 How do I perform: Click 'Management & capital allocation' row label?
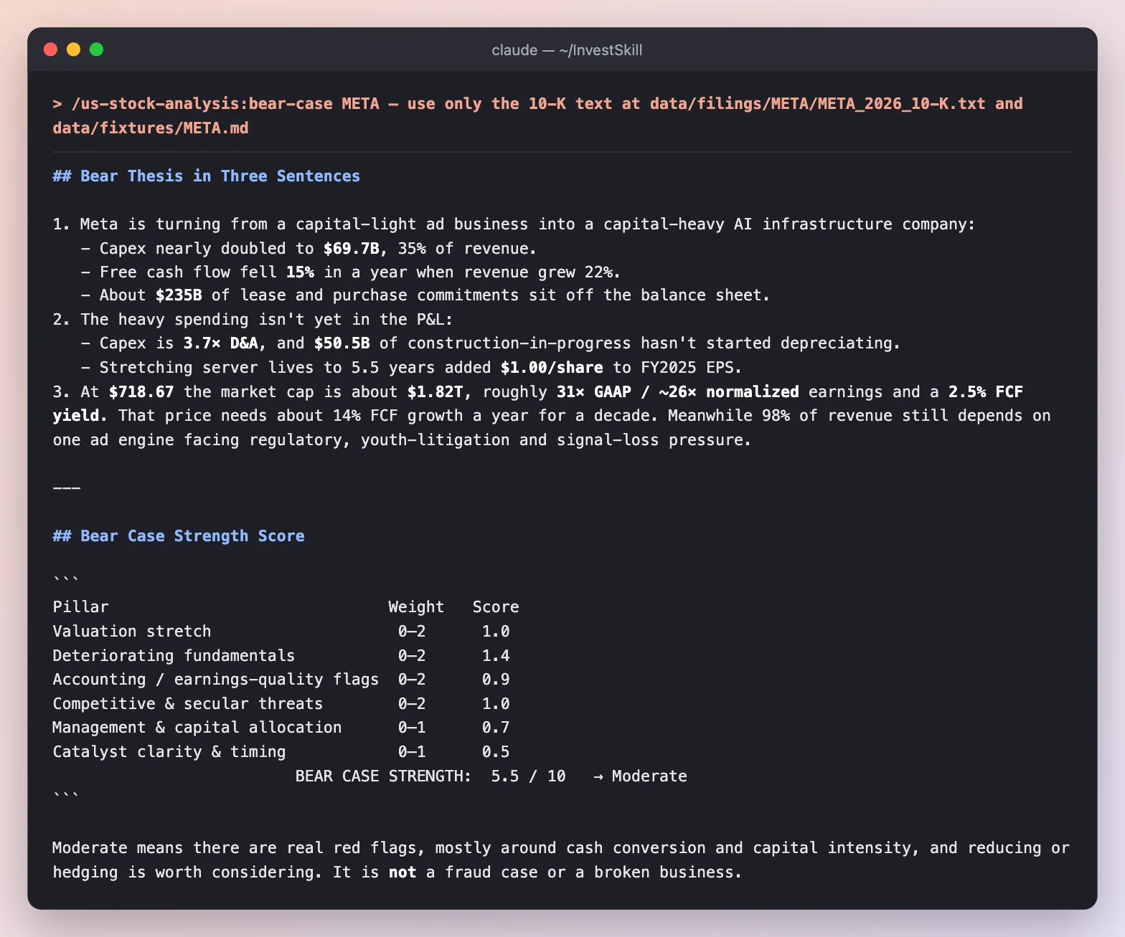click(x=197, y=728)
